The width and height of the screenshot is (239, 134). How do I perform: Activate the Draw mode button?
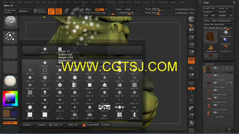pyautogui.click(x=59, y=11)
